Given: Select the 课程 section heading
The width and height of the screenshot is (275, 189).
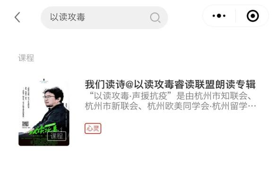Looking at the screenshot, I should click(x=26, y=58).
